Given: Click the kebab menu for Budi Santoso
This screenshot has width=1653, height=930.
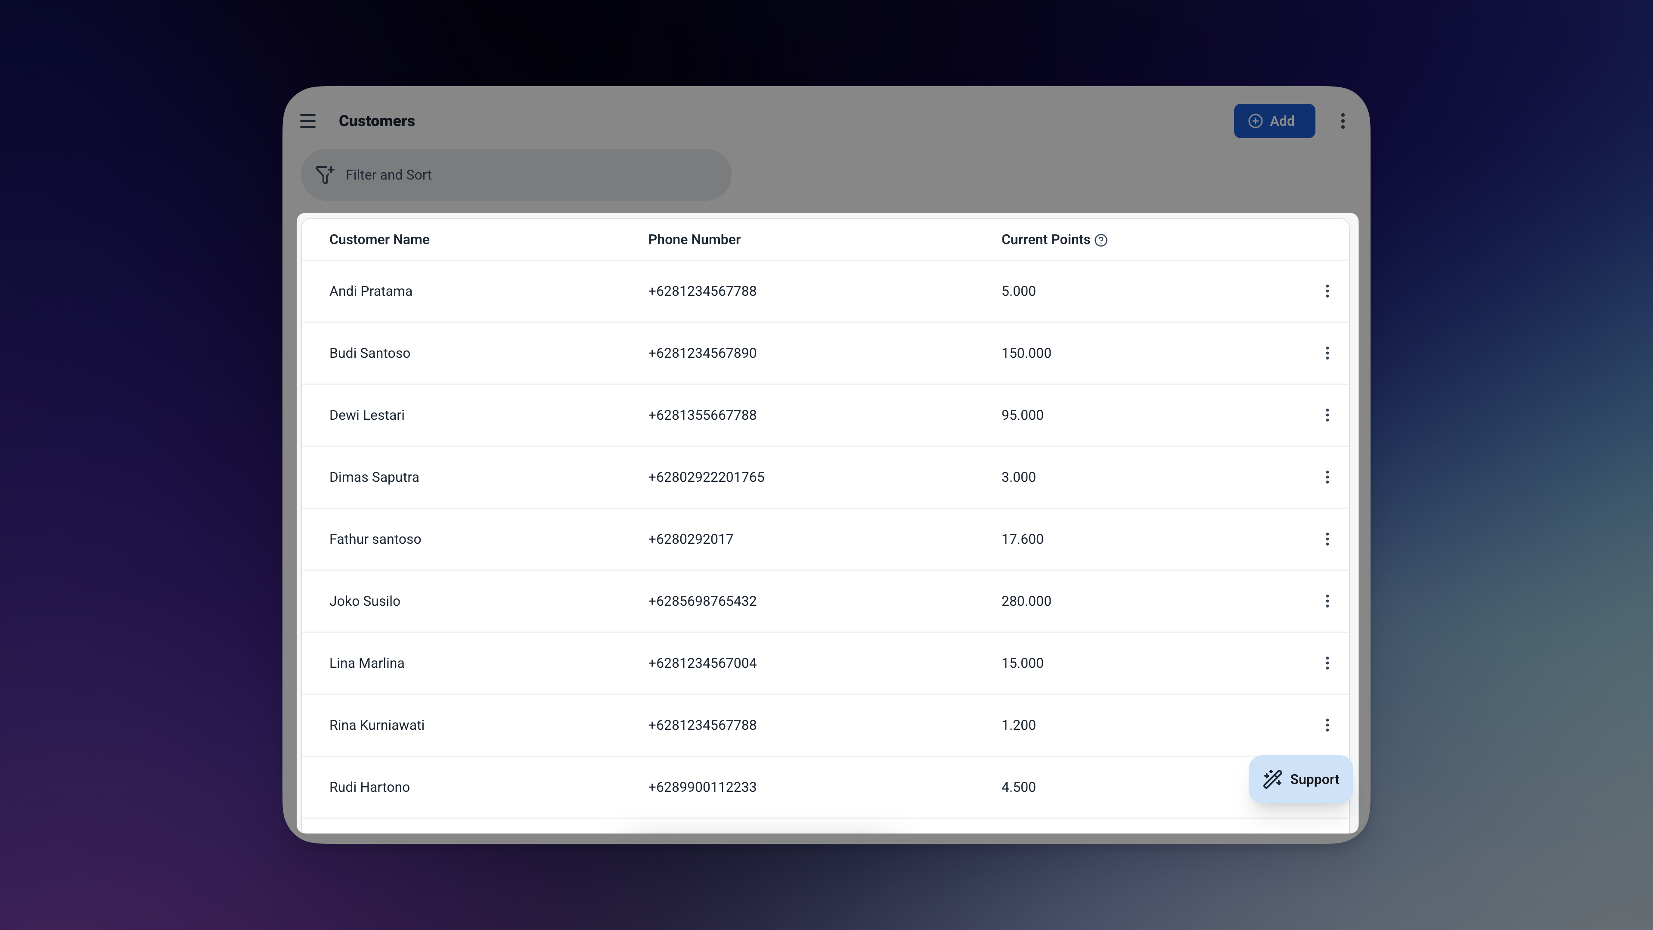Looking at the screenshot, I should tap(1327, 352).
